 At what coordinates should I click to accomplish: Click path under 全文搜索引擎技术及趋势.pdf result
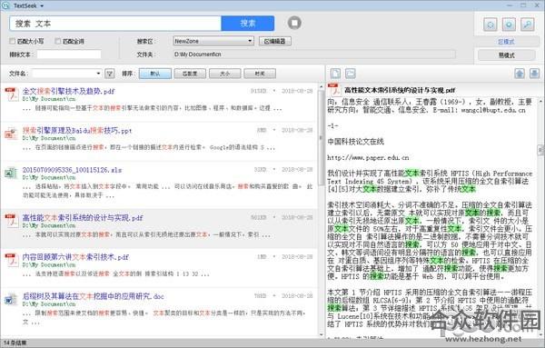tap(49, 99)
